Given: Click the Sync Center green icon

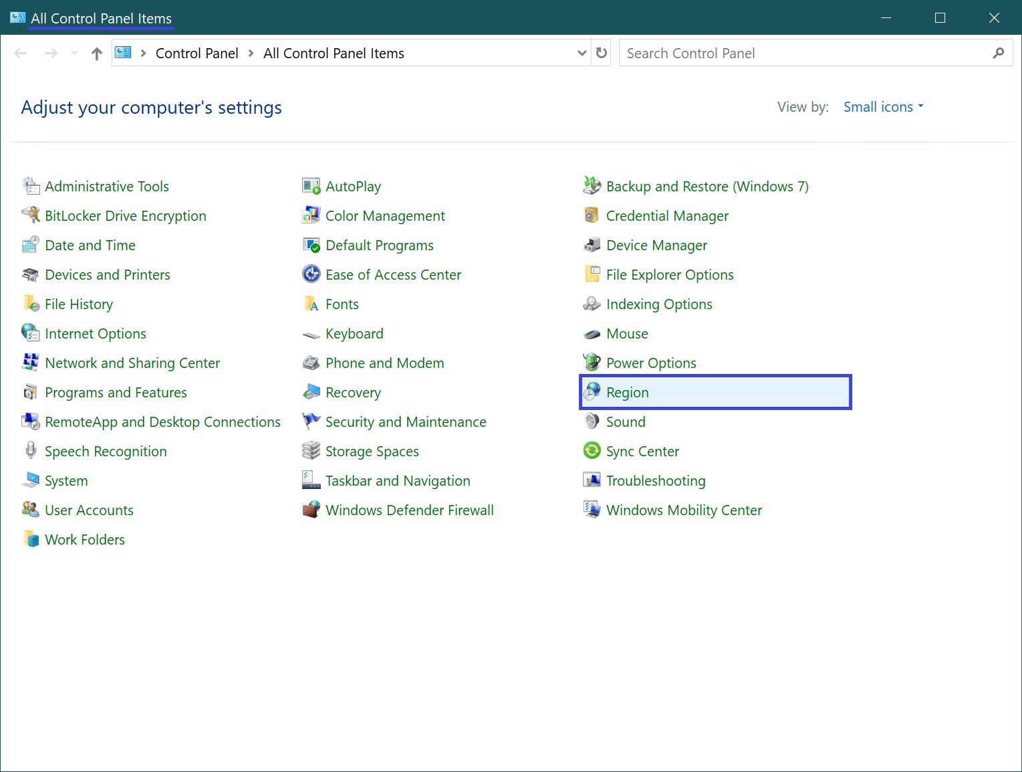Looking at the screenshot, I should click(592, 451).
